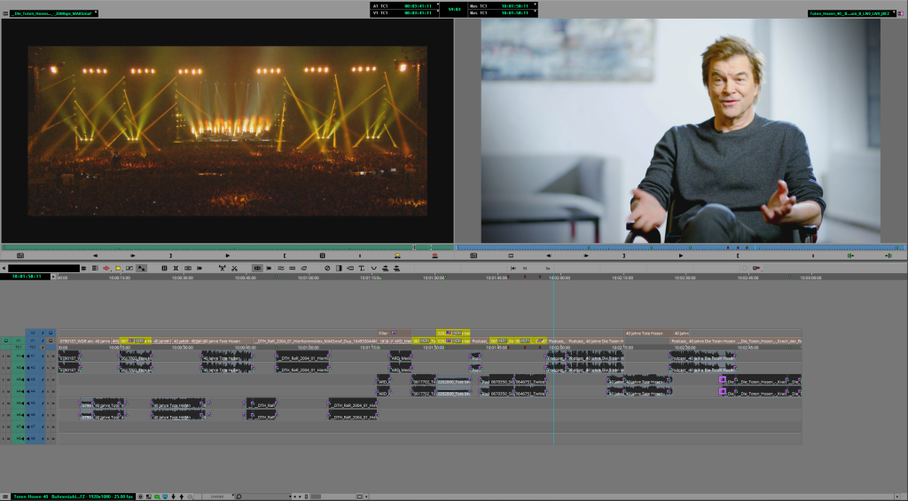Image resolution: width=908 pixels, height=501 pixels.
Task: Toggle record track selector TC1
Action: tap(33, 348)
